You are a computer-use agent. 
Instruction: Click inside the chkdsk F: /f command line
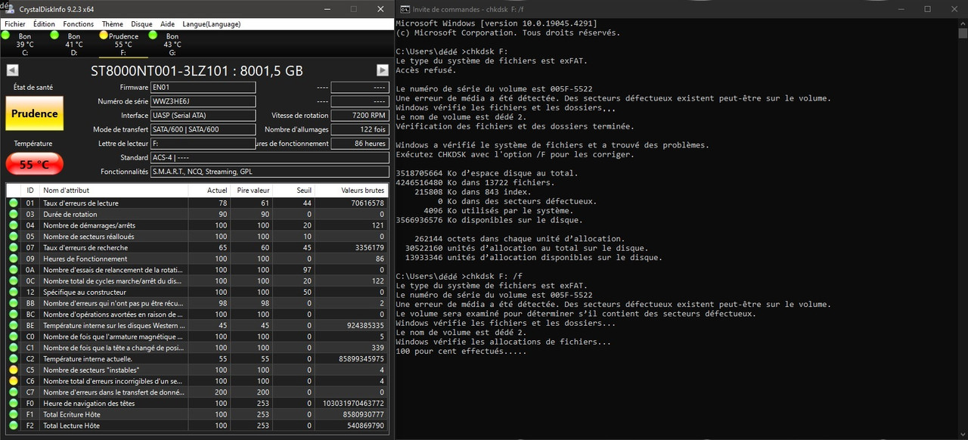(x=459, y=277)
